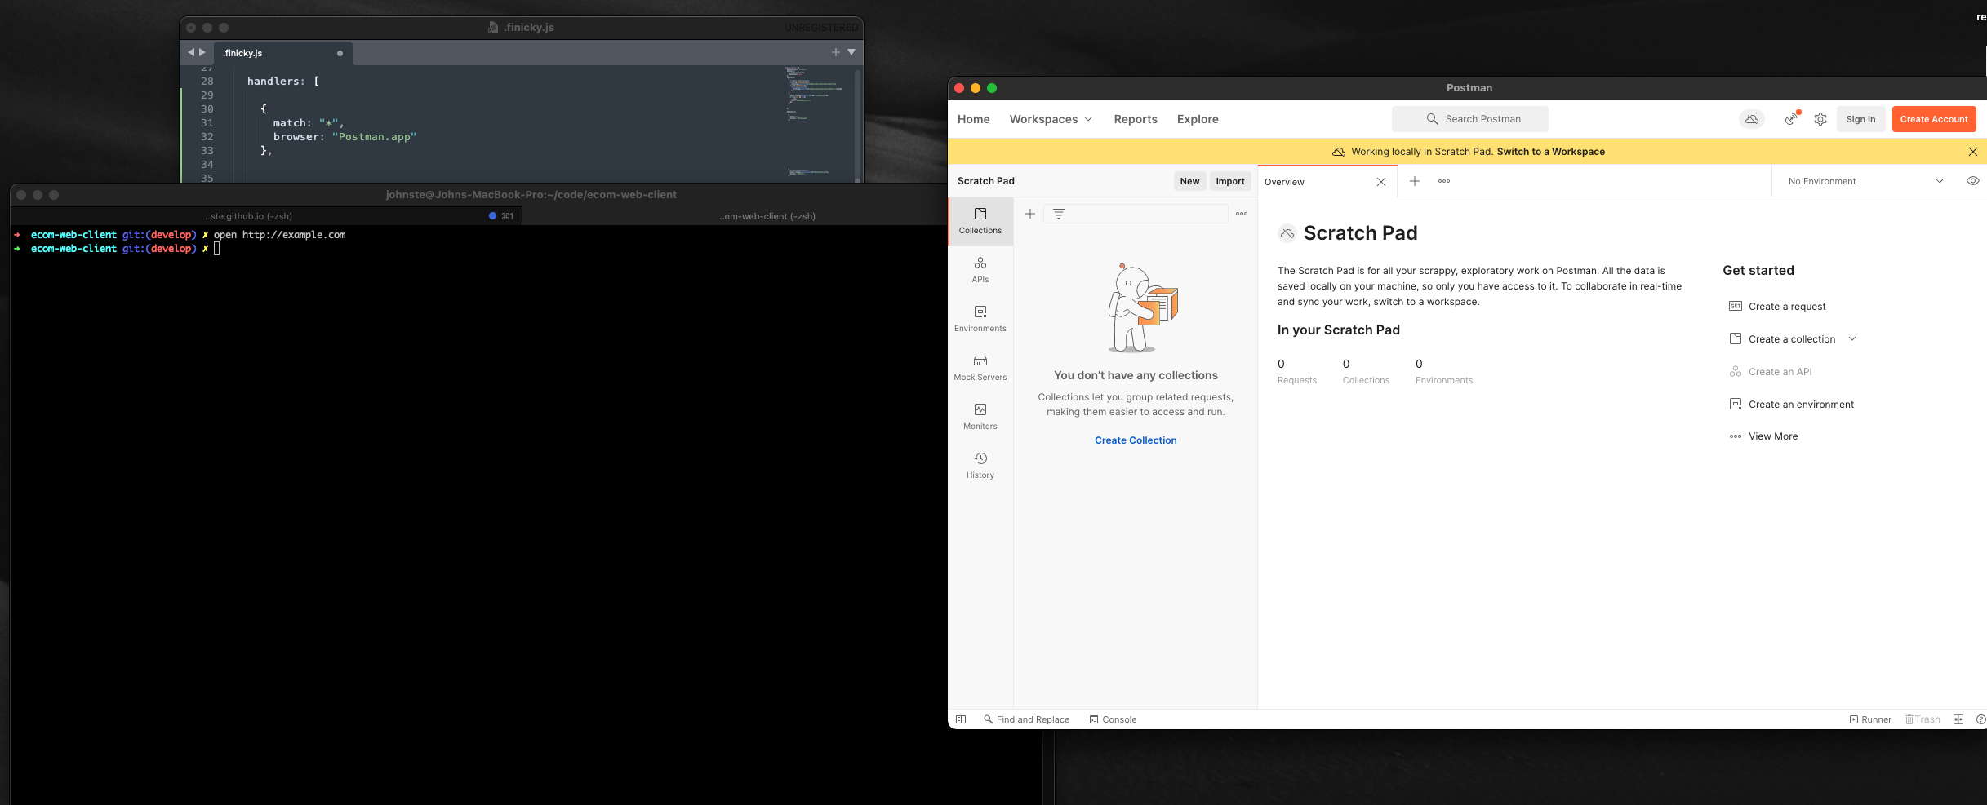Viewport: 1987px width, 805px height.
Task: Click Create a request in Get started
Action: coord(1777,307)
